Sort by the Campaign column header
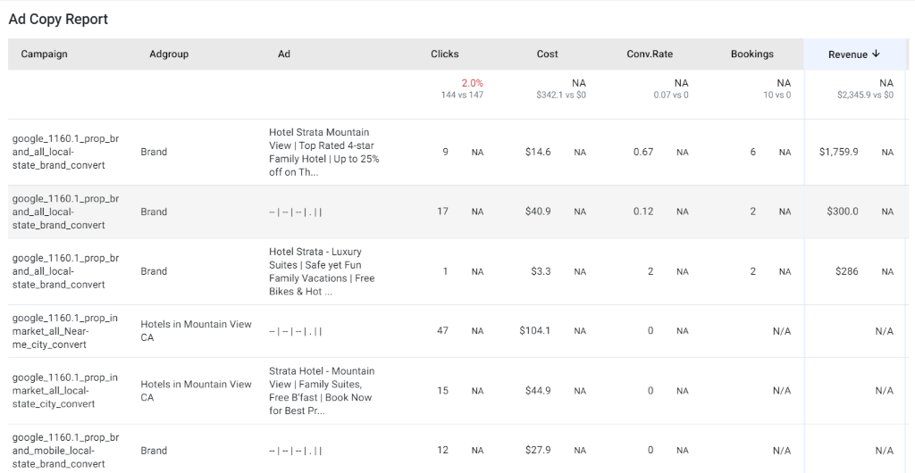 tap(45, 54)
